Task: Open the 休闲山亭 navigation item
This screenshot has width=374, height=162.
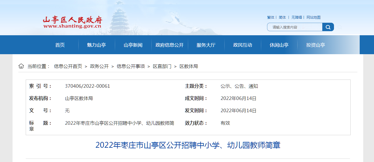Action: [x=279, y=45]
